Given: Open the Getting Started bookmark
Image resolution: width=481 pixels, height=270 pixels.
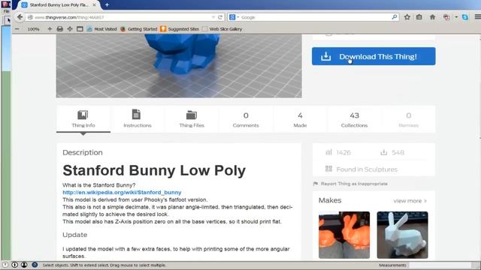Looking at the screenshot, I should [138, 29].
